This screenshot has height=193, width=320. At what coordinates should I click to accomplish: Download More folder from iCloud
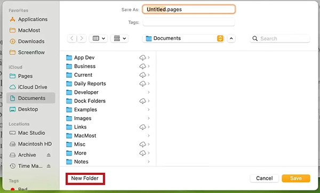tap(142, 153)
